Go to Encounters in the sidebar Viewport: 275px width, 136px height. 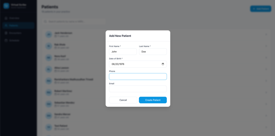coord(15,33)
